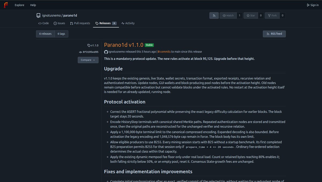Open commit 8f3195ed95
Image resolution: width=322 pixels, height=182 pixels.
[90, 52]
